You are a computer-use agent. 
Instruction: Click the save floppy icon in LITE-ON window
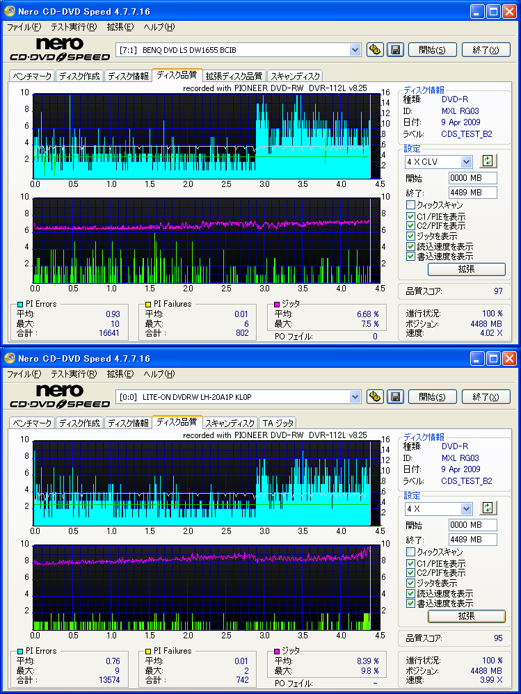click(x=395, y=396)
